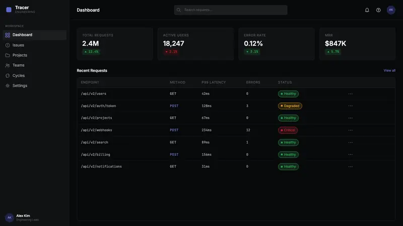The image size is (403, 226).
Task: Click the Critical status badge
Action: click(x=288, y=130)
